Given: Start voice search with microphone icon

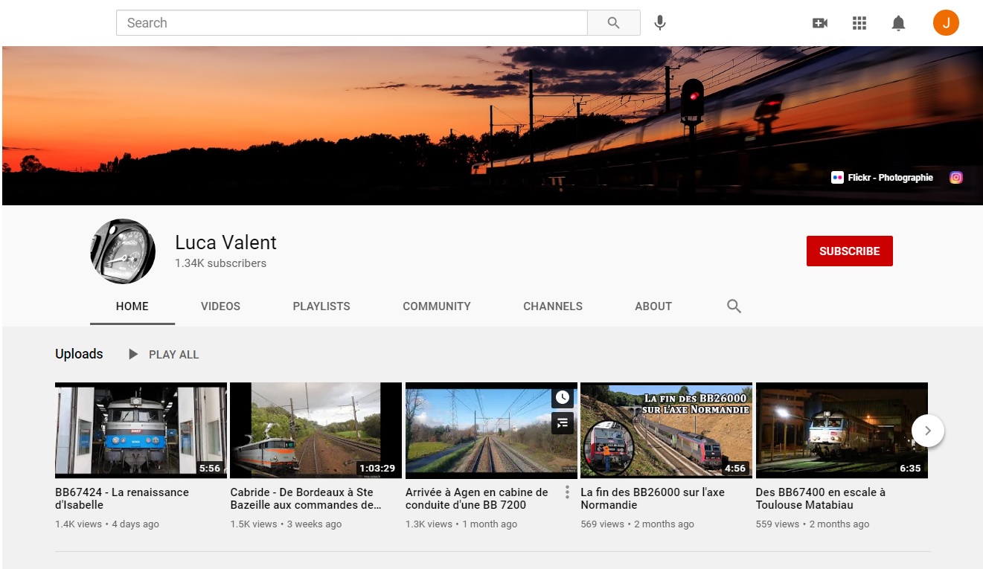Looking at the screenshot, I should coord(660,23).
